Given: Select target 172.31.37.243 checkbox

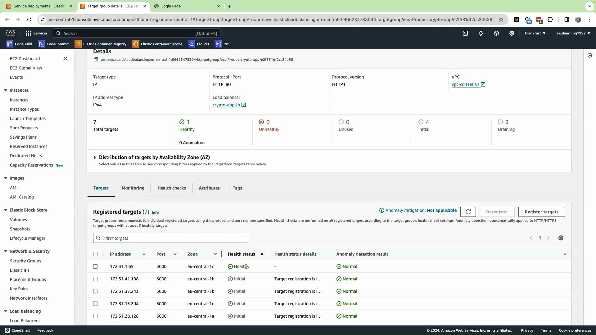Looking at the screenshot, I should tap(95, 291).
